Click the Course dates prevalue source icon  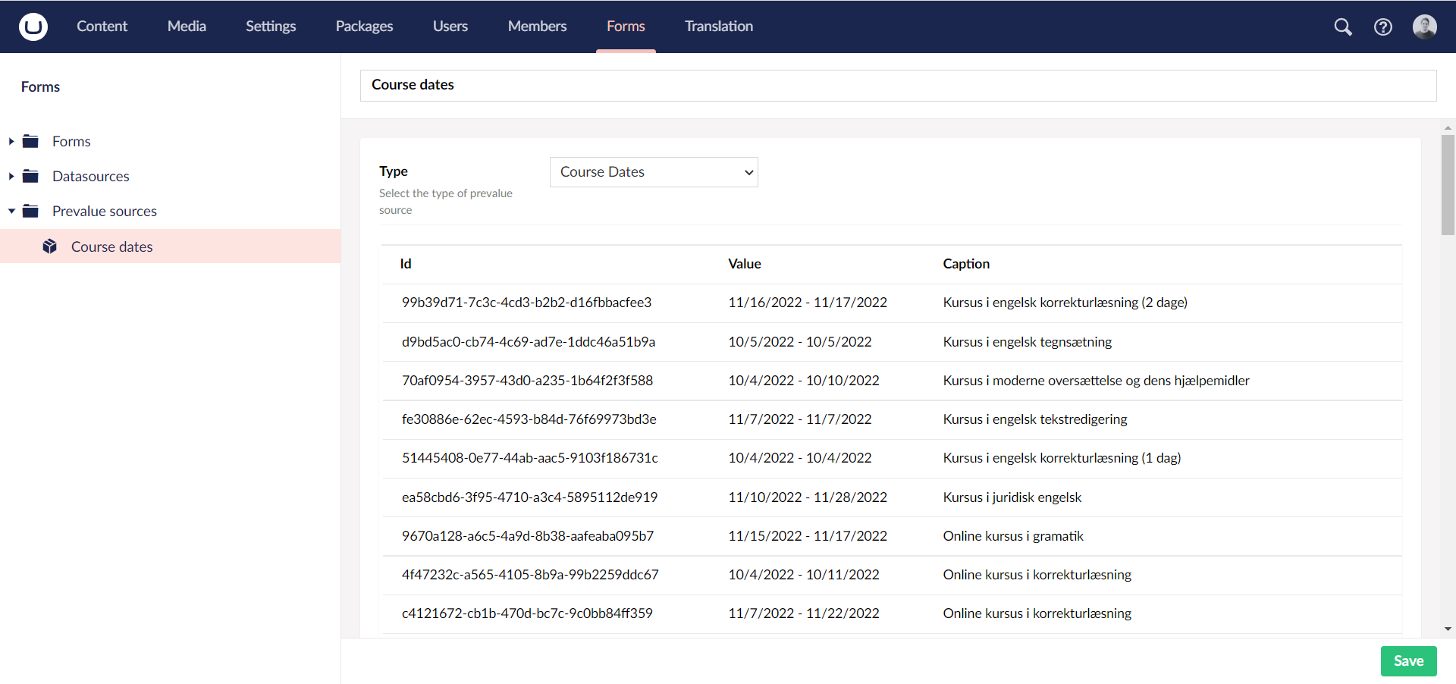[x=49, y=246]
